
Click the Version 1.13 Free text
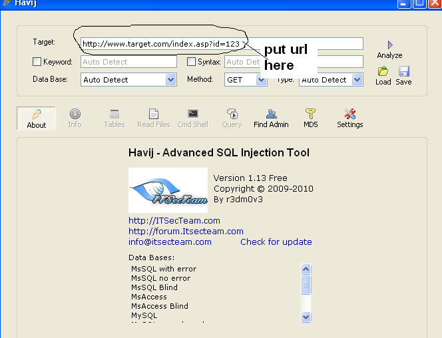click(x=250, y=178)
